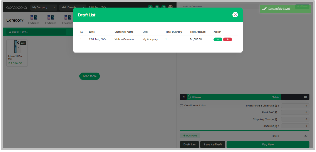Click the Customer Name column header

pos(124,32)
